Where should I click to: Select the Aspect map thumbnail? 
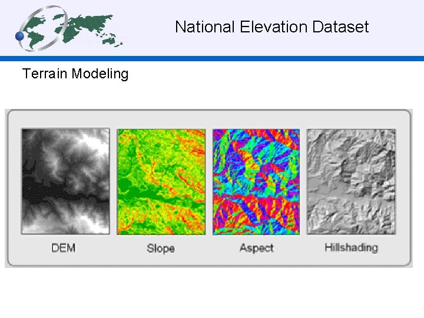(x=256, y=182)
